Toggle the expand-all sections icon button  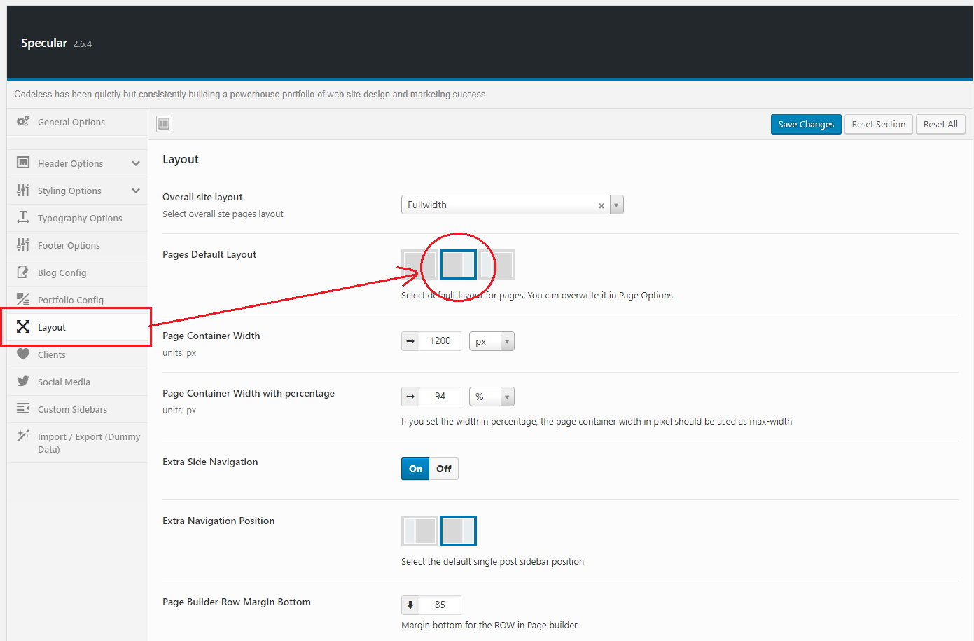tap(164, 124)
